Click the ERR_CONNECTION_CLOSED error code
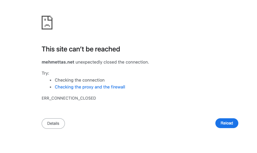 pyautogui.click(x=69, y=98)
